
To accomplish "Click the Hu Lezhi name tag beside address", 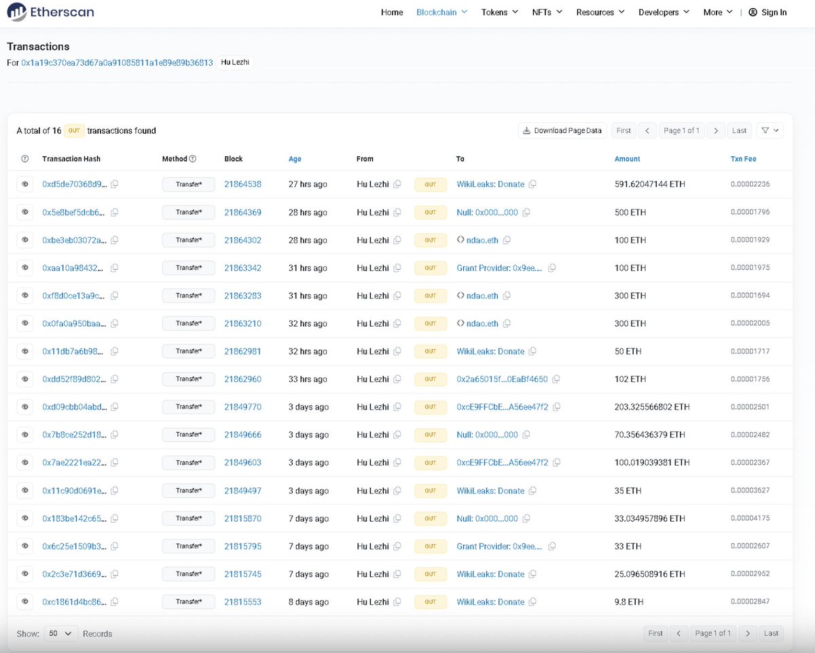I will click(x=236, y=63).
